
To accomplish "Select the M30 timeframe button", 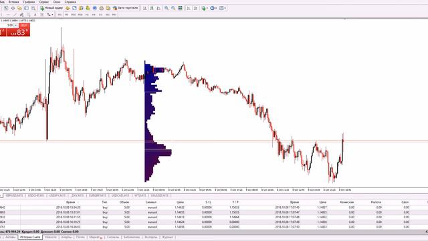I will coord(80,15).
